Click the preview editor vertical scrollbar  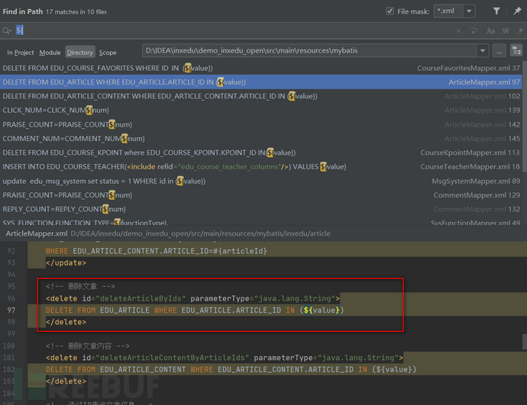click(523, 342)
